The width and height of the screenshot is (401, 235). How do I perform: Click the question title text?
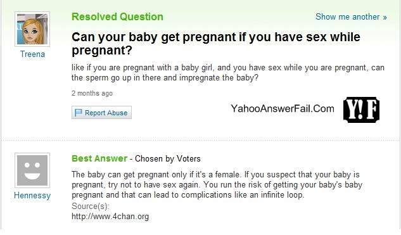[x=215, y=44]
